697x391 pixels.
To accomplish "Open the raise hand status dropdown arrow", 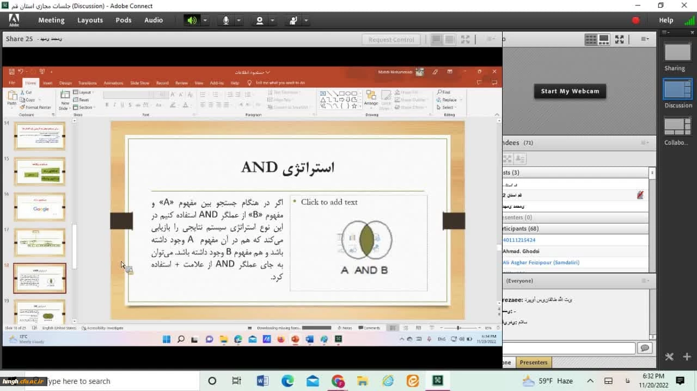I will (x=306, y=20).
